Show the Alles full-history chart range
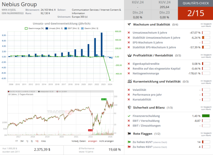The image size is (213, 155). (x=43, y=141)
